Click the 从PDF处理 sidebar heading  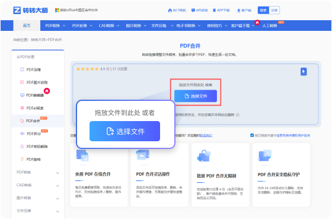25,57
